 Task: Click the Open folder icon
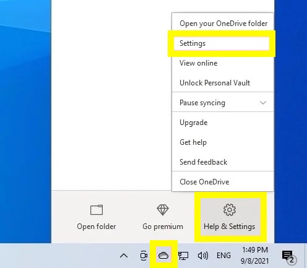pos(97,210)
